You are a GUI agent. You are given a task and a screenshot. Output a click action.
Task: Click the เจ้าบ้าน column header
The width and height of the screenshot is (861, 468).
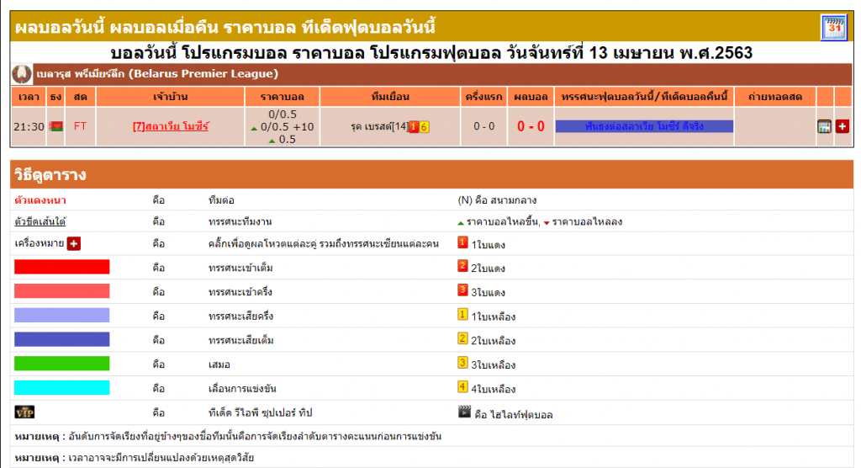pos(170,97)
